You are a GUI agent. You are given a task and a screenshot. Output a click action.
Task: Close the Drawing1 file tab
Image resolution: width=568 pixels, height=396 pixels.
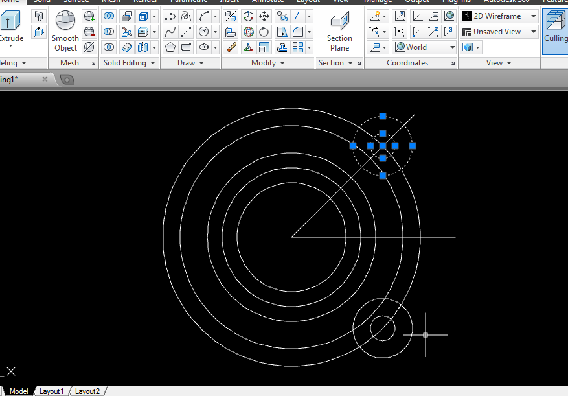point(45,79)
